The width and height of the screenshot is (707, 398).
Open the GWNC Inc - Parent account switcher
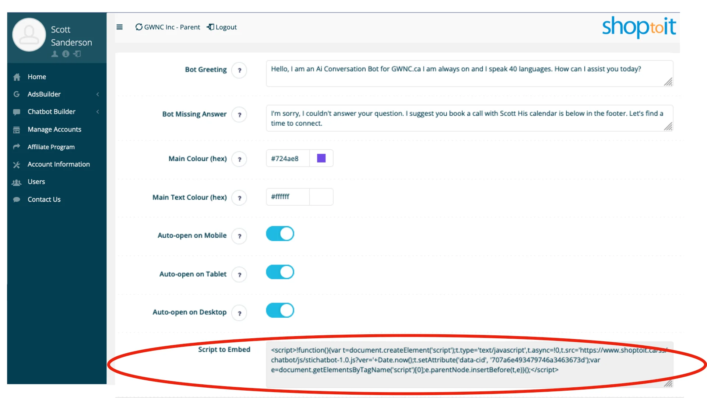tap(172, 27)
